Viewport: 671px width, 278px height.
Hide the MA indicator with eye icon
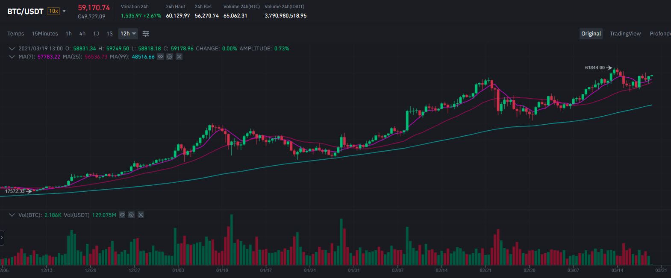coord(160,56)
